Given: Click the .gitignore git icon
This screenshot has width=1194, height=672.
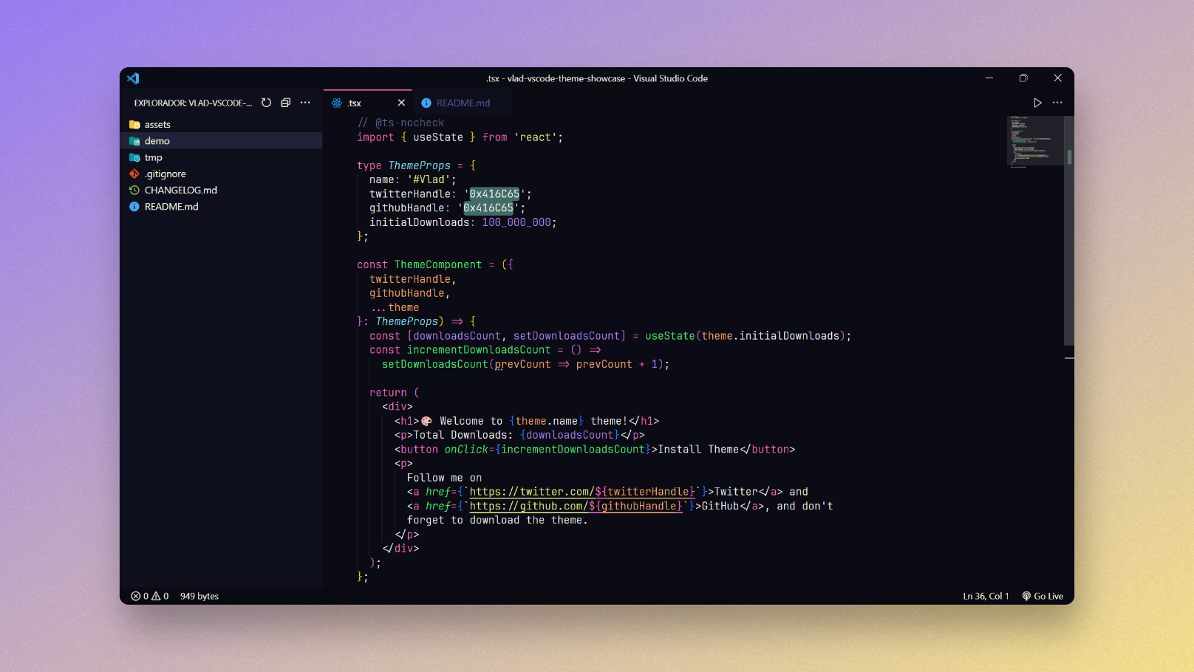Looking at the screenshot, I should (134, 174).
